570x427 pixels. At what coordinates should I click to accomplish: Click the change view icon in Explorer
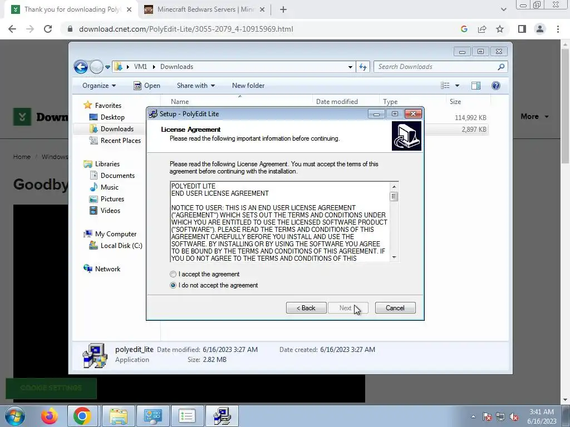click(x=445, y=86)
